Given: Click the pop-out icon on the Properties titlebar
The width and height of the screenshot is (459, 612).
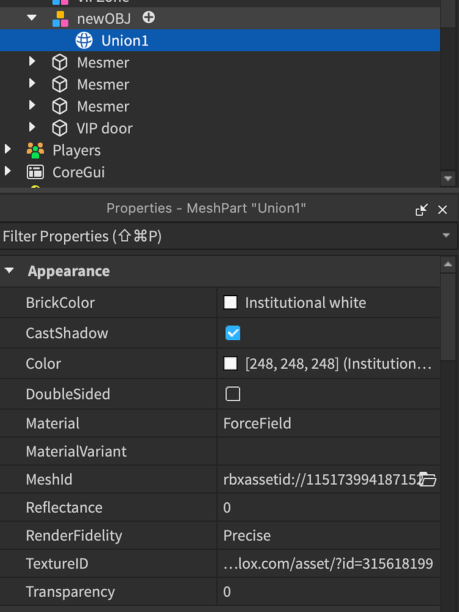Looking at the screenshot, I should [x=421, y=209].
